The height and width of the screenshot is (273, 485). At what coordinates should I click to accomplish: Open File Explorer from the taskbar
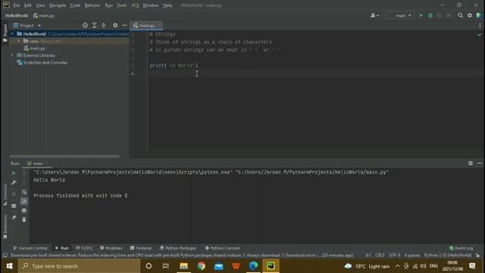(x=183, y=266)
